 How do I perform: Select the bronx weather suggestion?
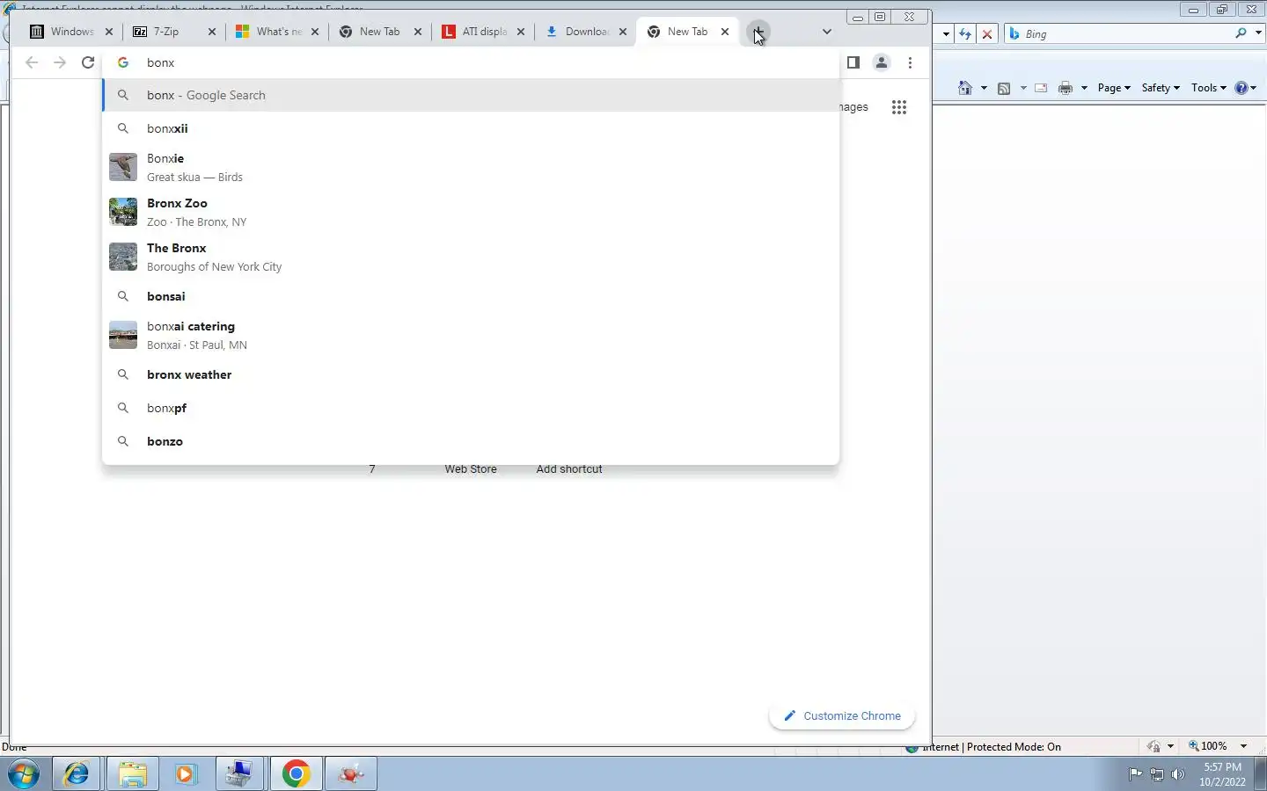click(471, 374)
